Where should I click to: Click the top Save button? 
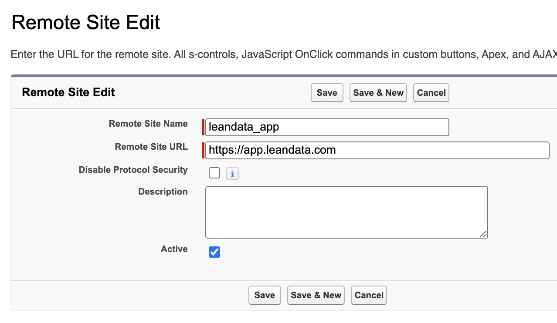(327, 93)
